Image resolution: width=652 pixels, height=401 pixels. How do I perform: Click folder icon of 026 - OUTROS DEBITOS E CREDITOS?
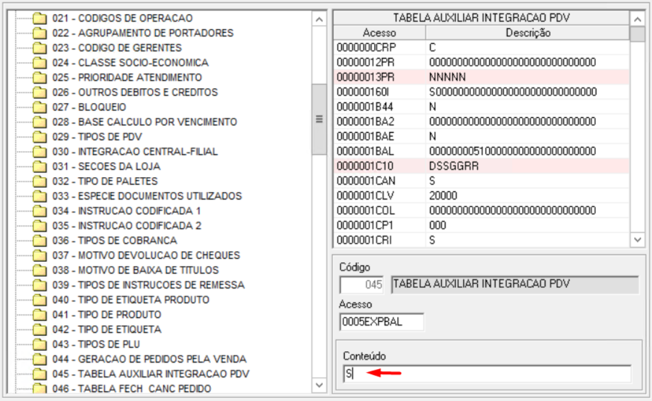pyautogui.click(x=40, y=92)
